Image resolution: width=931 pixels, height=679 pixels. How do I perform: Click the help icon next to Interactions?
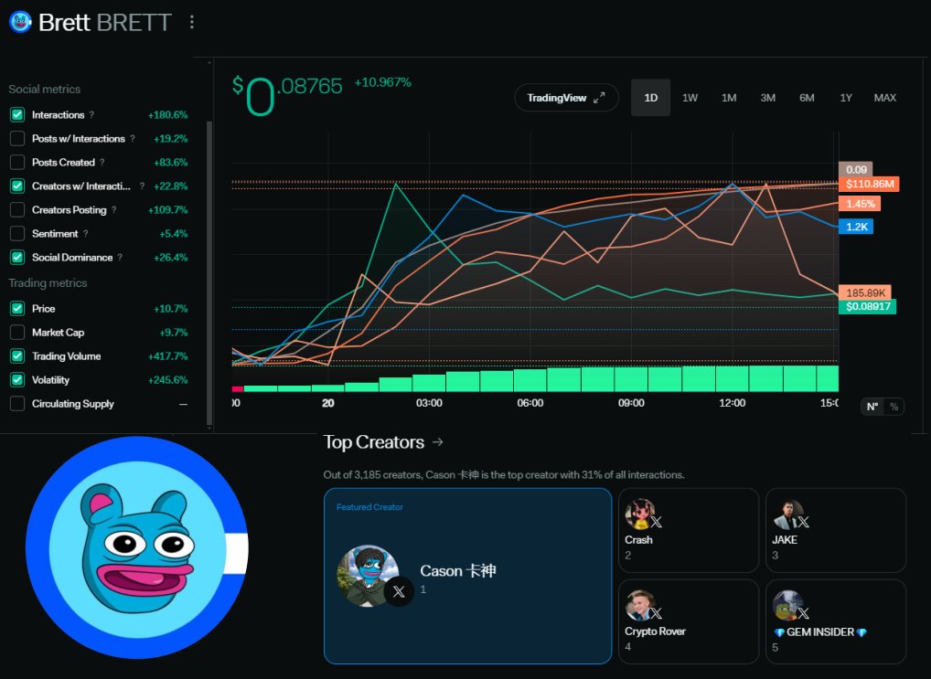pos(91,115)
